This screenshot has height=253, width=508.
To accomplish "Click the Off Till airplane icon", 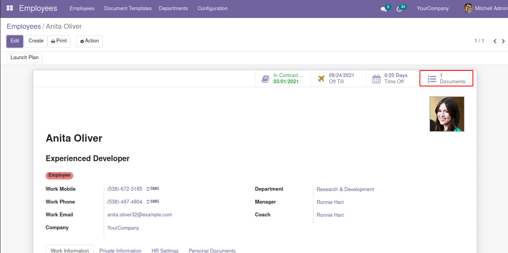I will (321, 79).
